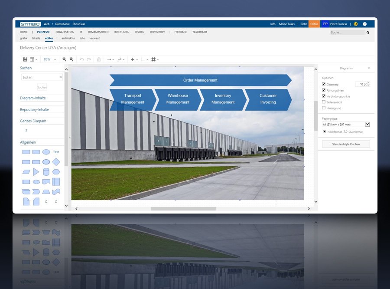
Task: Select the Text shape in Allgemein palette
Action: [x=56, y=152]
